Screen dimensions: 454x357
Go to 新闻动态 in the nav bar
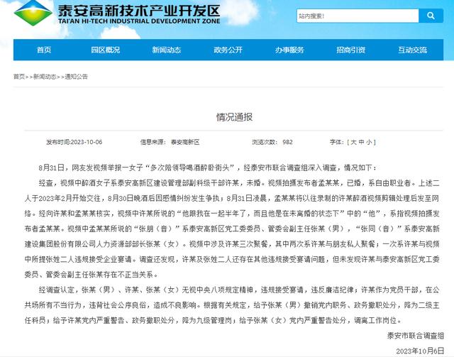point(167,50)
